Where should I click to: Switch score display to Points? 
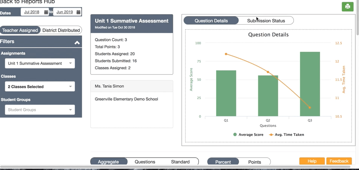255,162
